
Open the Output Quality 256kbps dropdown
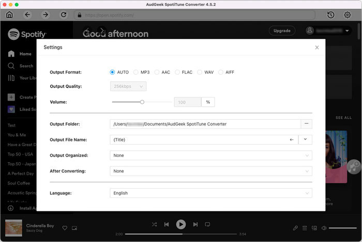pyautogui.click(x=128, y=87)
